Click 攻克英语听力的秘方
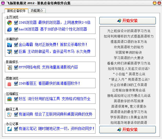Viewport: 162px width, 139px height. click(129, 47)
